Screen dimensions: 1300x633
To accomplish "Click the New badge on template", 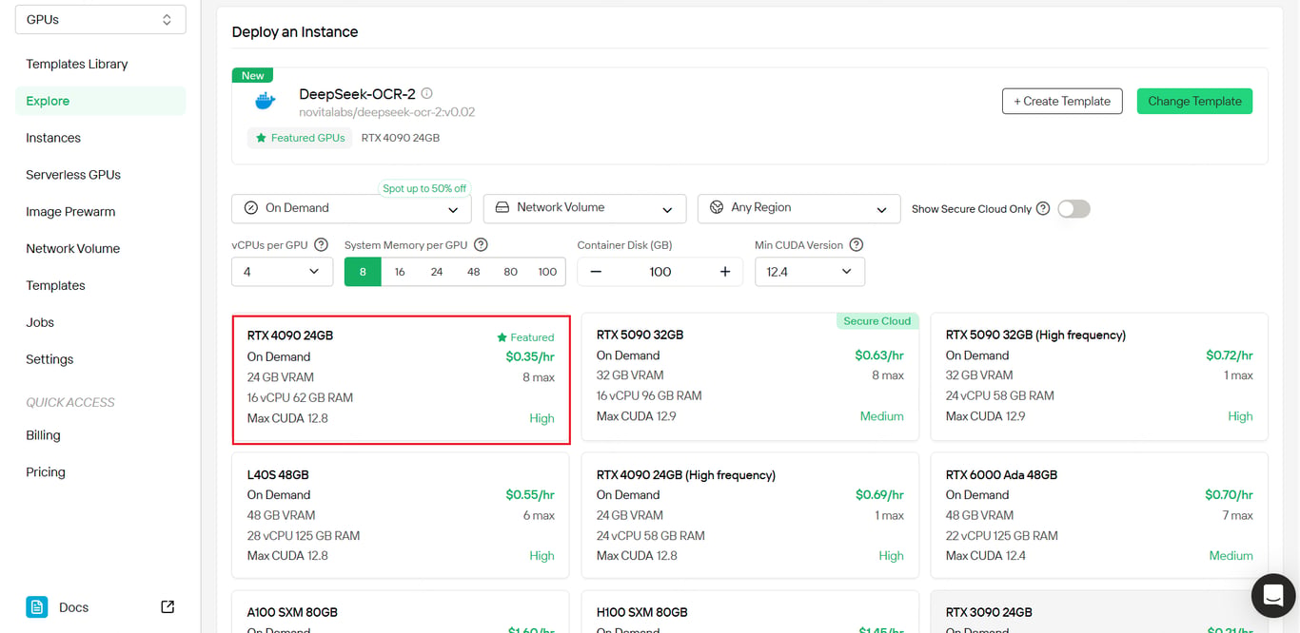I will click(252, 75).
